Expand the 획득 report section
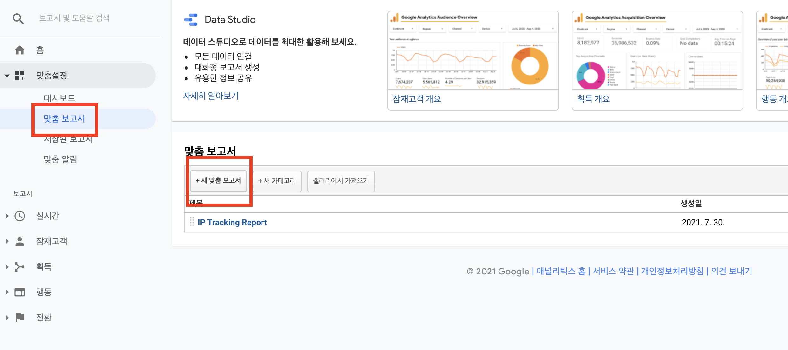Viewport: 788px width, 350px height. click(6, 266)
